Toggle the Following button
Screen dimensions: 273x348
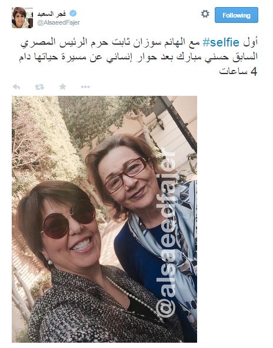click(237, 15)
